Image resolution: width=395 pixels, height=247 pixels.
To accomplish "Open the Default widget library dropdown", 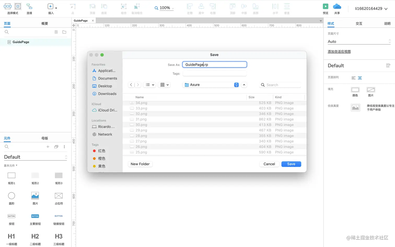I will pyautogui.click(x=36, y=157).
